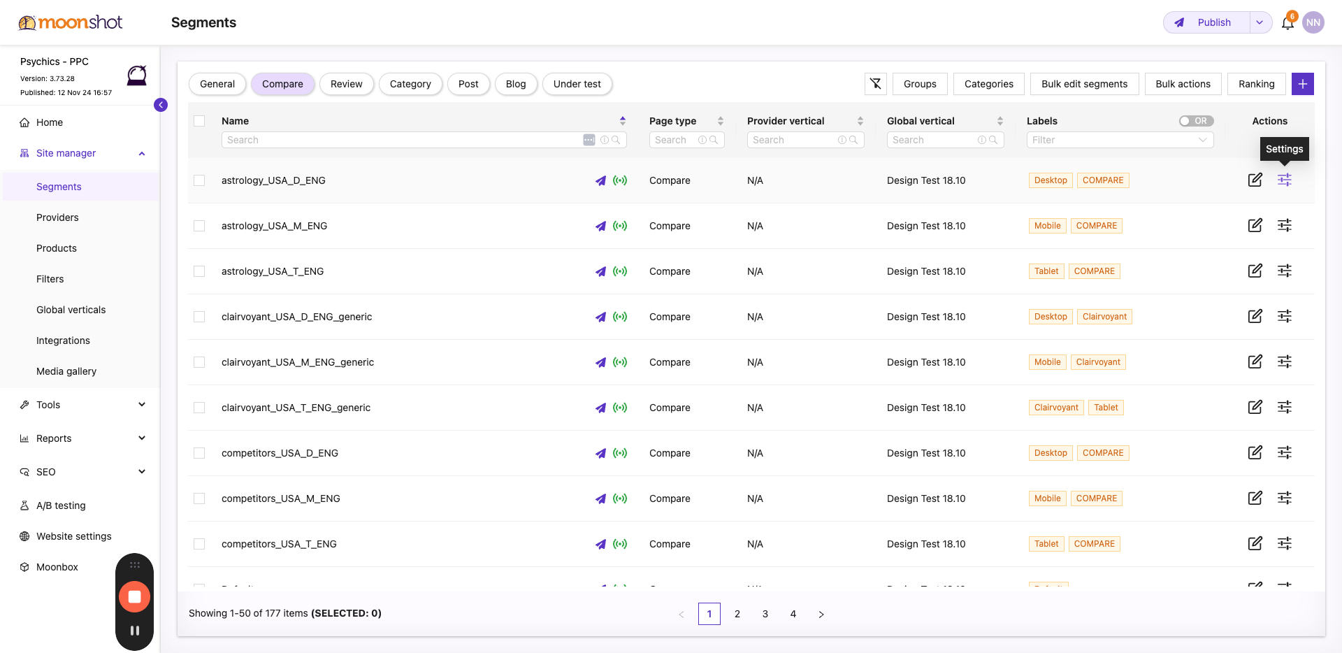1342x653 pixels.
Task: Open the Labels filter dropdown
Action: (1120, 140)
